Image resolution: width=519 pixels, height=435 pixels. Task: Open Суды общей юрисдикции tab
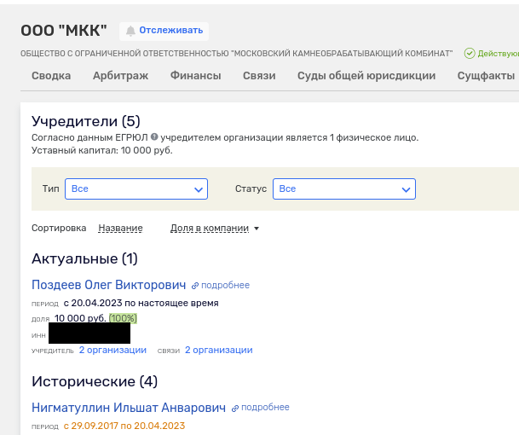pos(366,76)
